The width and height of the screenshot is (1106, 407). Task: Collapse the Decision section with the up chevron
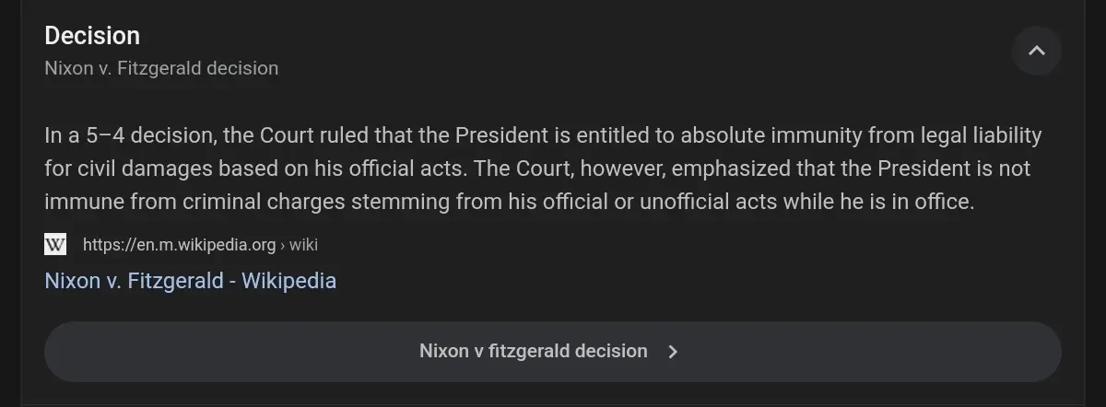click(x=1036, y=51)
